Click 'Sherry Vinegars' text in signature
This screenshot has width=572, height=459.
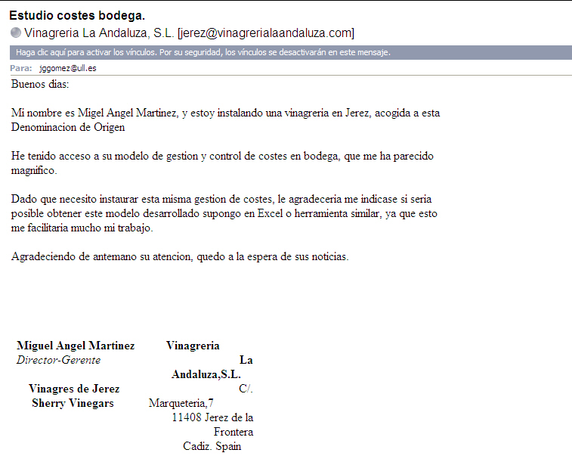click(73, 403)
